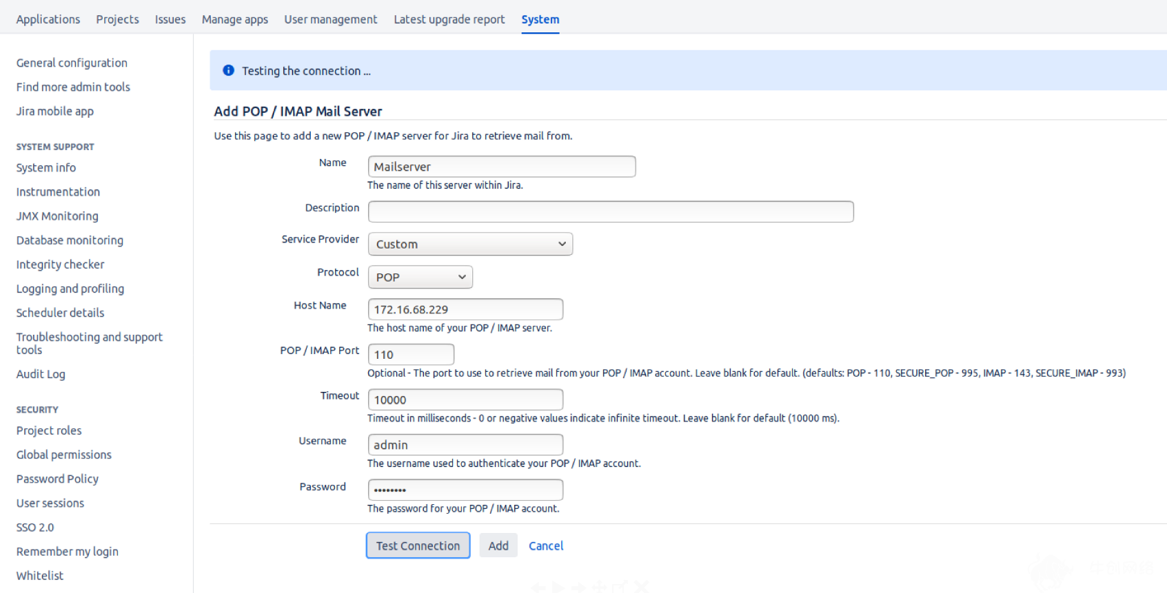Open the Whitelist page
The height and width of the screenshot is (593, 1167).
(40, 575)
